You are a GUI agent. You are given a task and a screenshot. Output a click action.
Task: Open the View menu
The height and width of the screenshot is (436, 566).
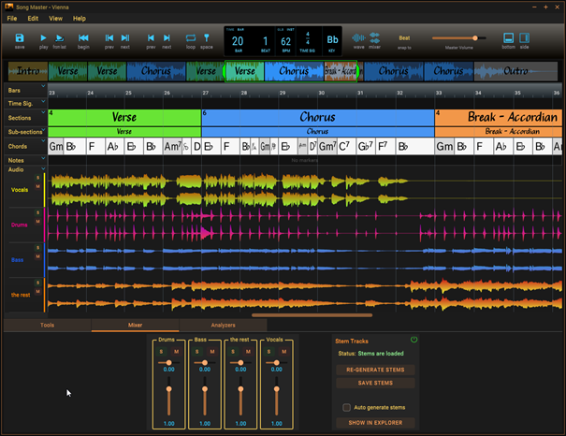[x=56, y=18]
